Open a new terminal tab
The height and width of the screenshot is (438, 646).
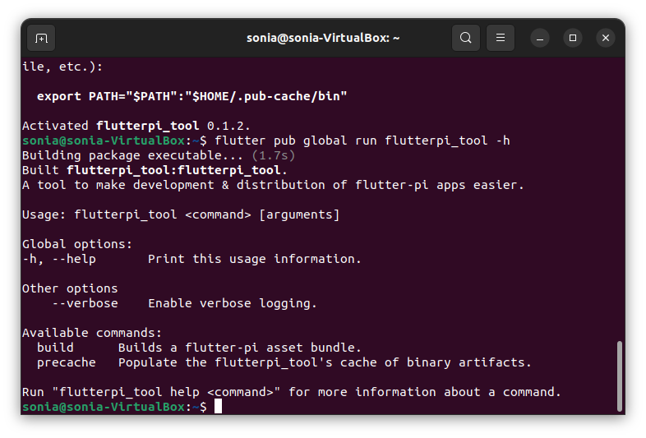pos(41,38)
